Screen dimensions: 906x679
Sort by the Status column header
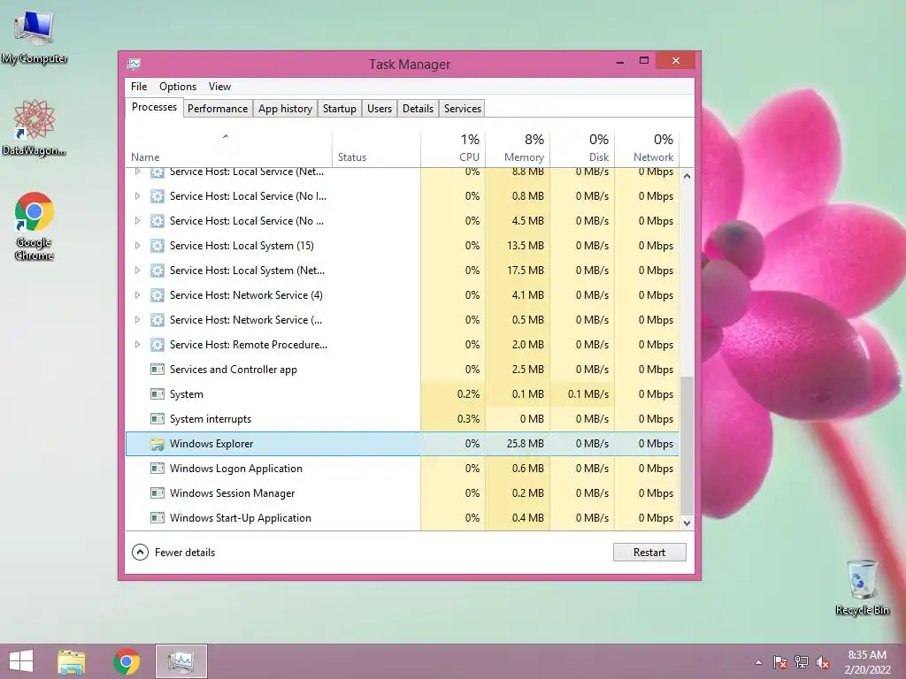(x=376, y=148)
